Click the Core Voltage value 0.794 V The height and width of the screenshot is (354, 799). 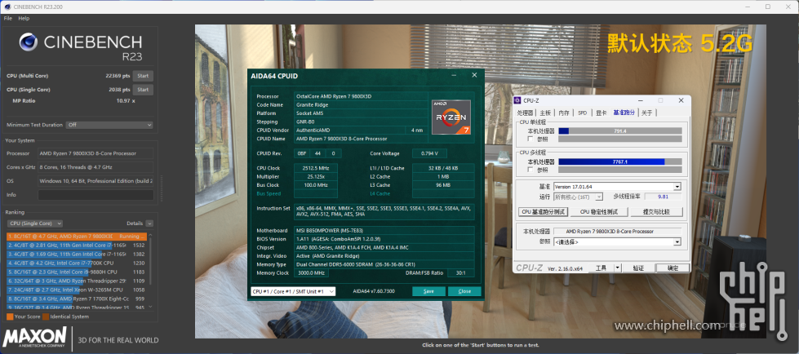pyautogui.click(x=429, y=153)
